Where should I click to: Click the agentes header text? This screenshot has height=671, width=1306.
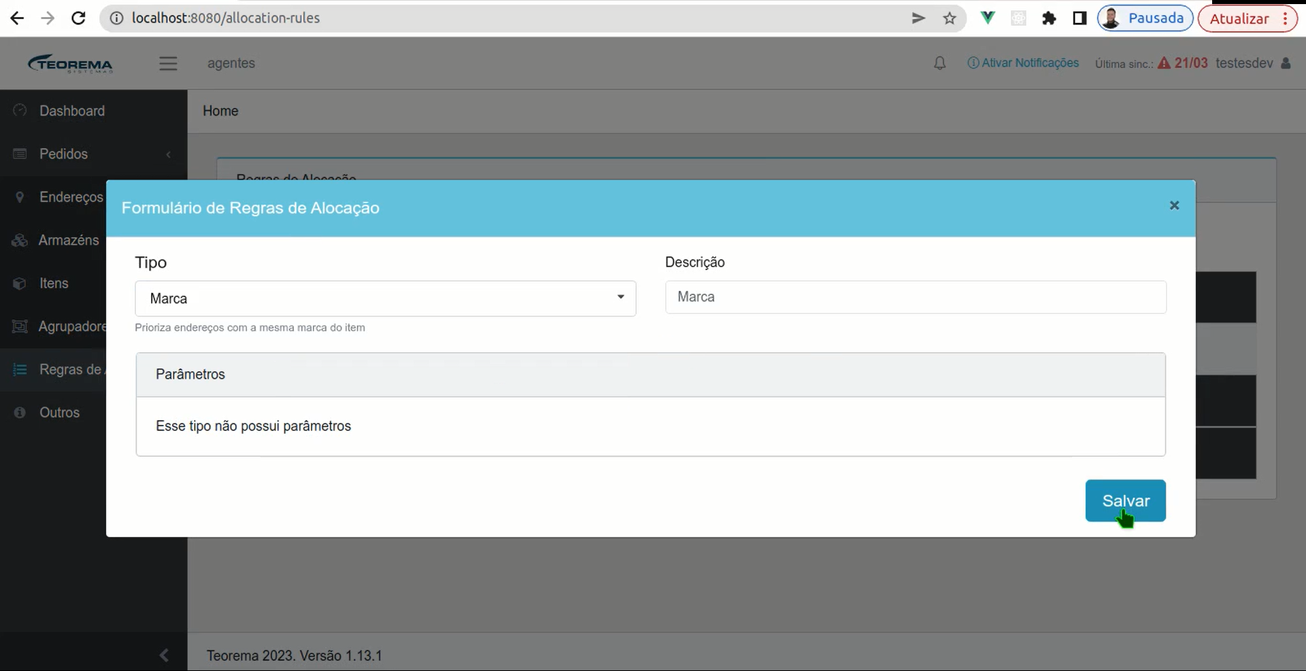tap(231, 63)
